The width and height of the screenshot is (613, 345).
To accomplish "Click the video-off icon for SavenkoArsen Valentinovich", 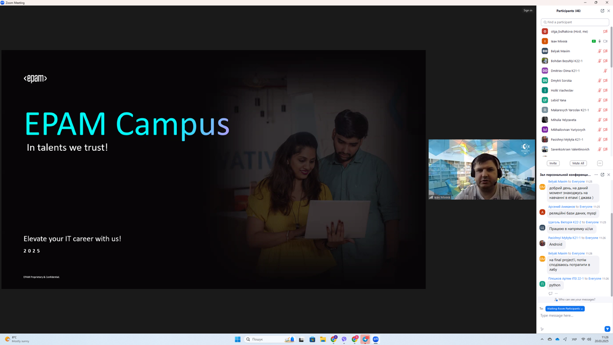I will (605, 149).
